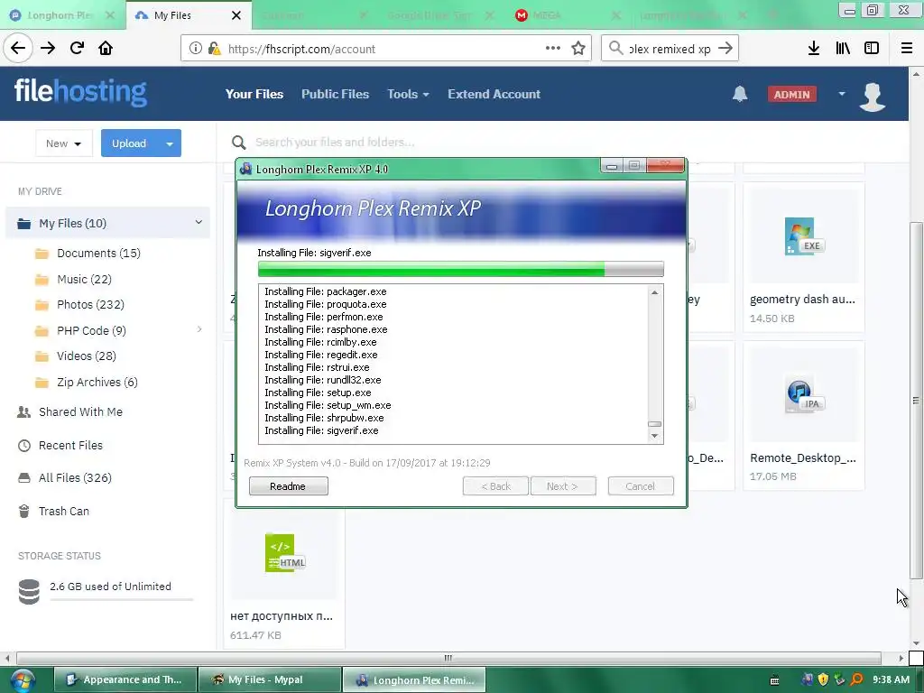Screen dimensions: 924x693
Task: Click the storage database icon
Action: click(x=29, y=592)
